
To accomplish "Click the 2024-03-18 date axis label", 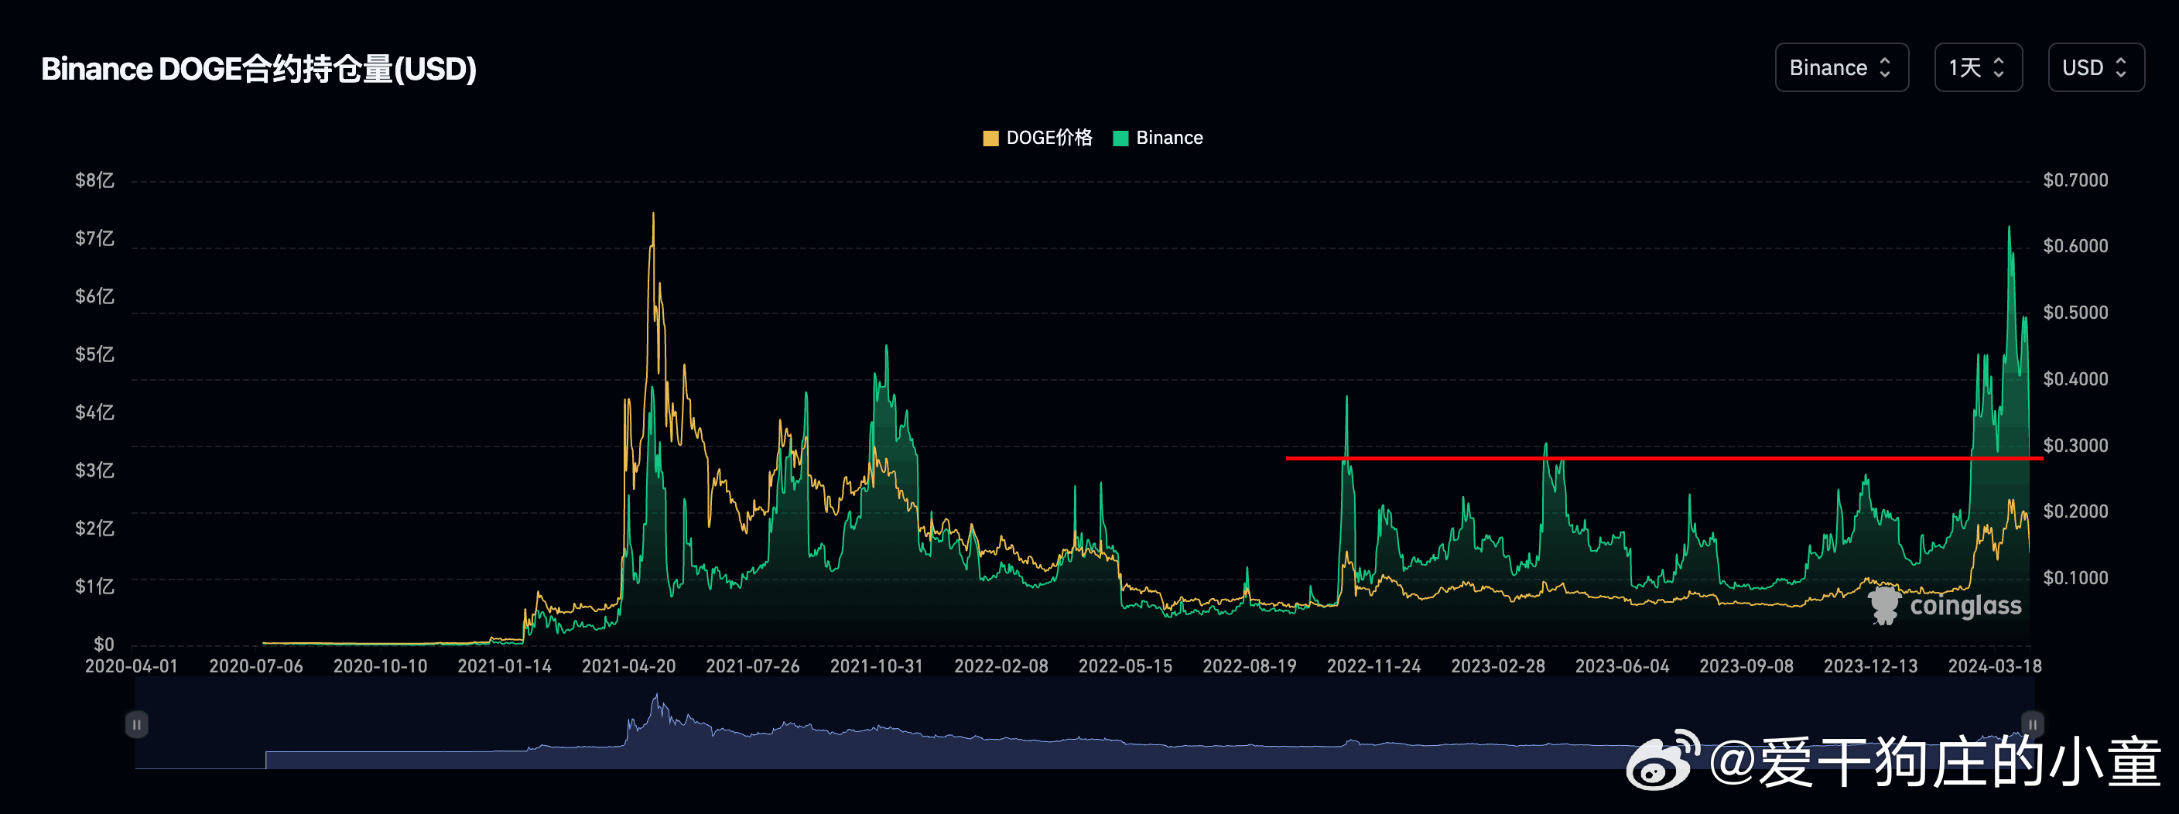I will point(1995,666).
